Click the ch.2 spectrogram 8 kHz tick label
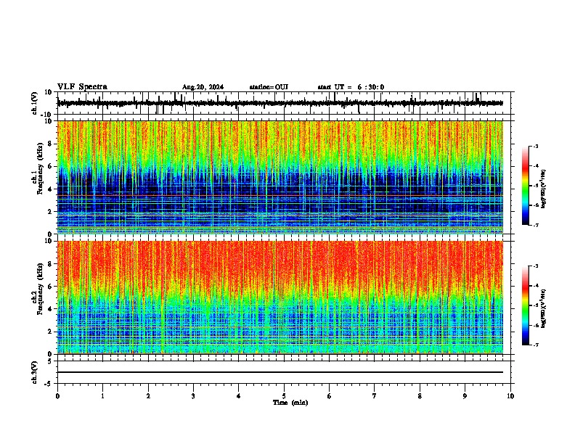 (x=50, y=264)
